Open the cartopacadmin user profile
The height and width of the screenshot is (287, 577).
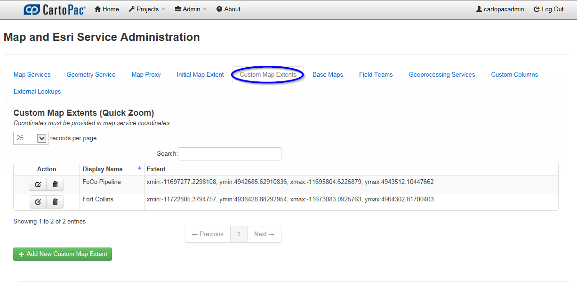point(500,9)
